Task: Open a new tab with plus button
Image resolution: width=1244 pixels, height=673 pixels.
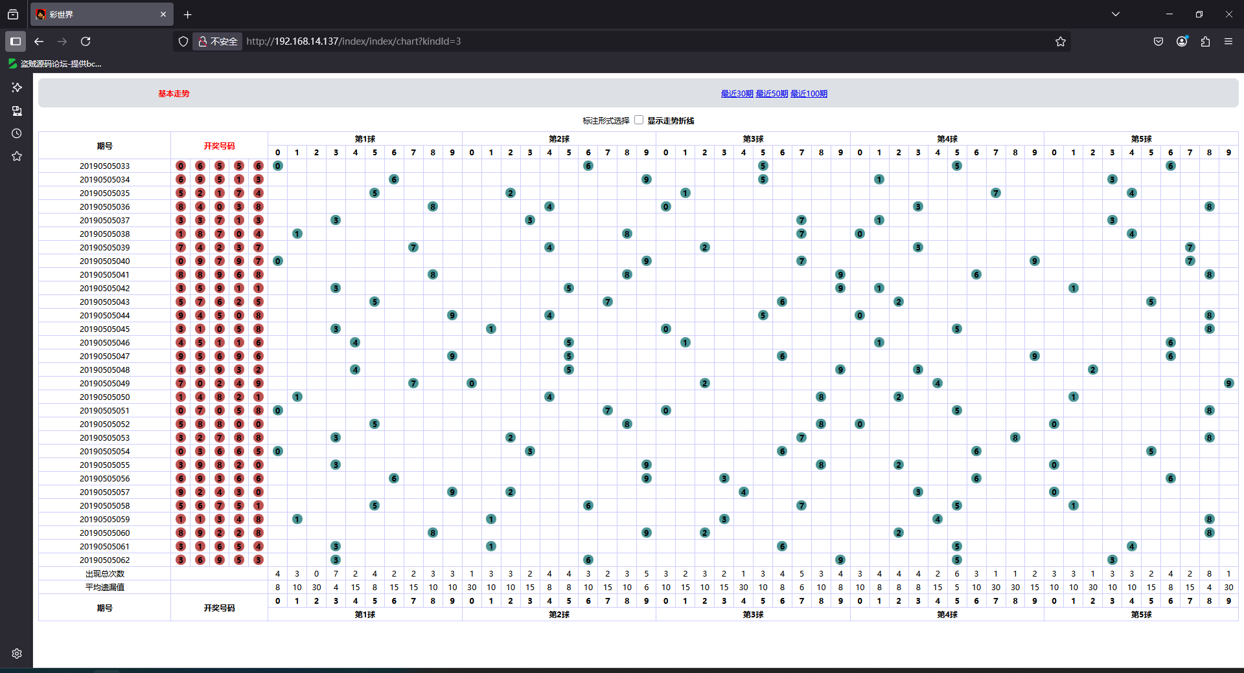Action: (188, 14)
